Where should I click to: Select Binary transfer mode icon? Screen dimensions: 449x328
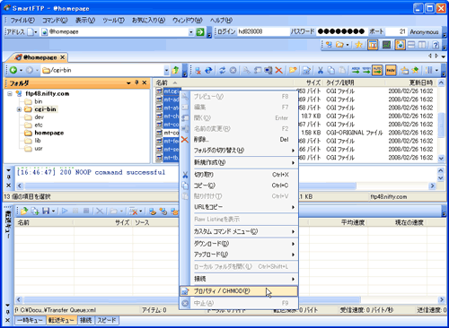click(366, 71)
